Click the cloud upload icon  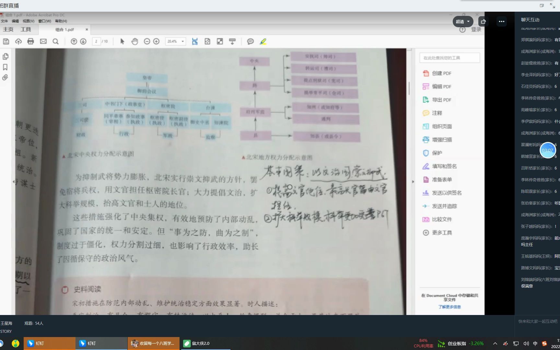(18, 41)
